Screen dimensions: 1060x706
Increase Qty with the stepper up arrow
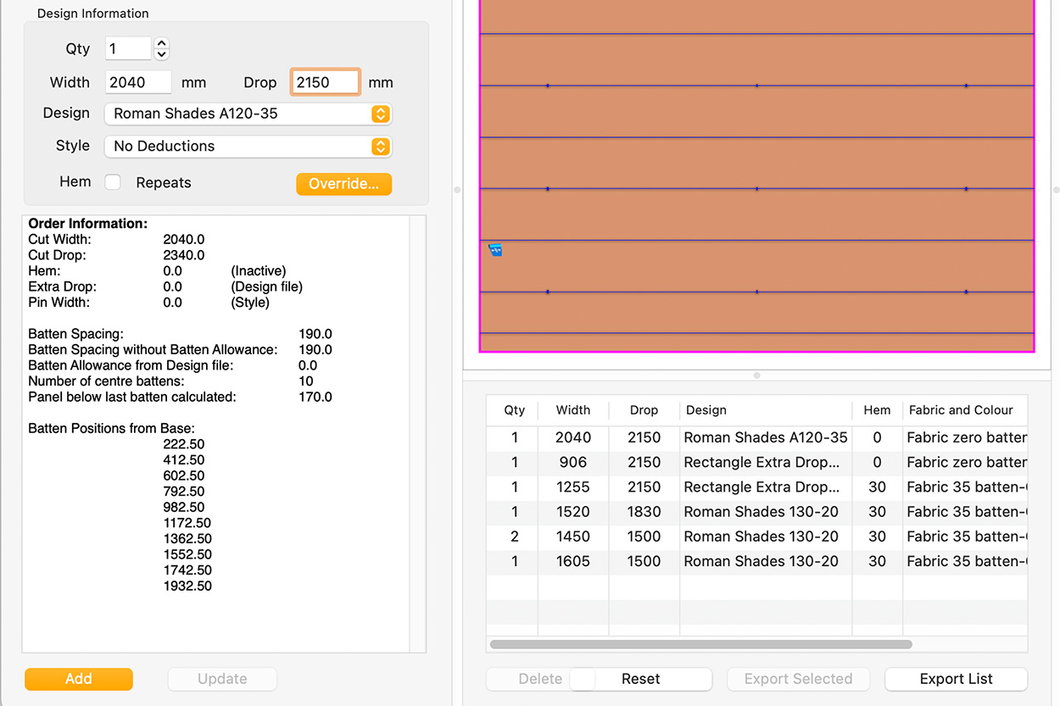[162, 43]
